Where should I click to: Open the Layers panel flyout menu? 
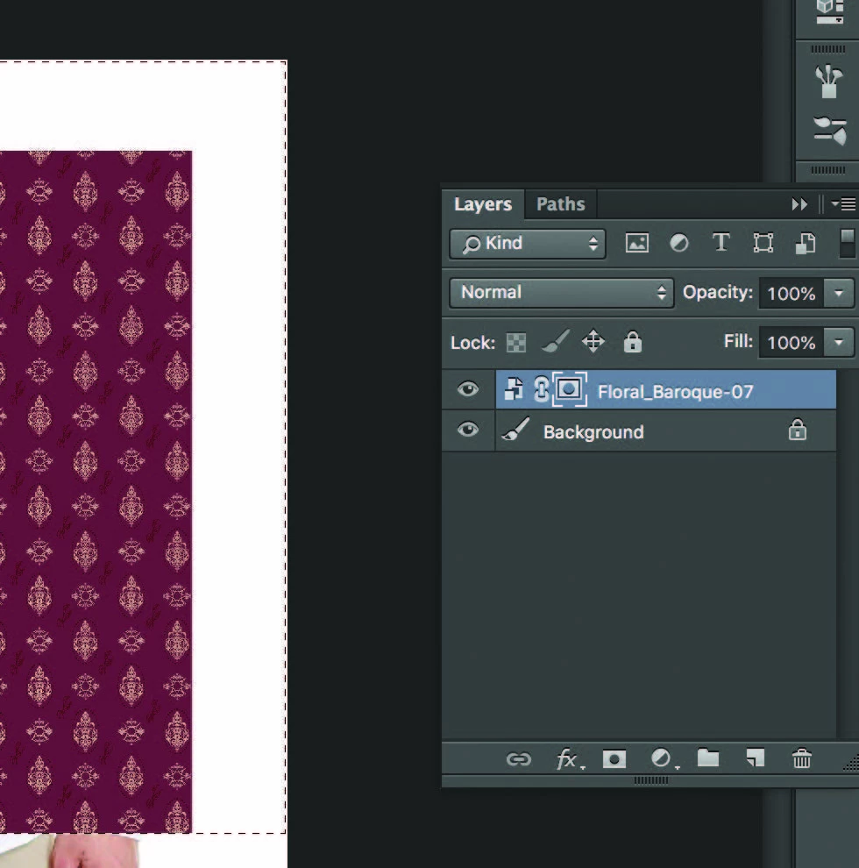(x=844, y=204)
